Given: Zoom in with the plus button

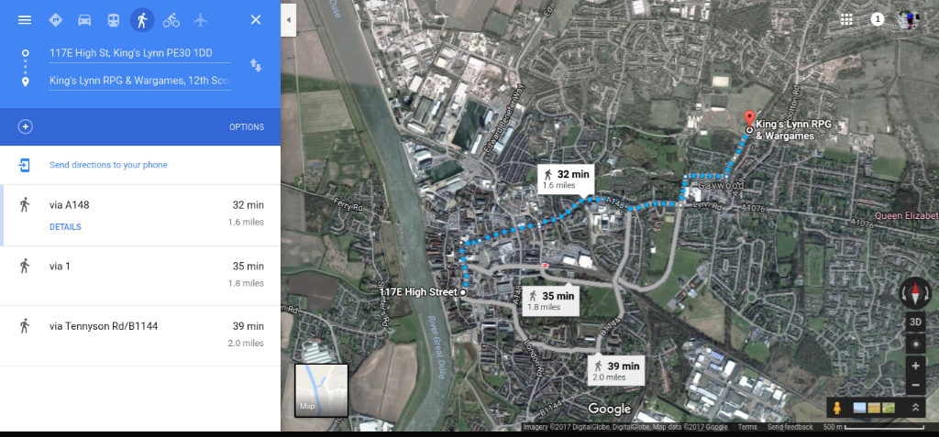Looking at the screenshot, I should pyautogui.click(x=915, y=366).
